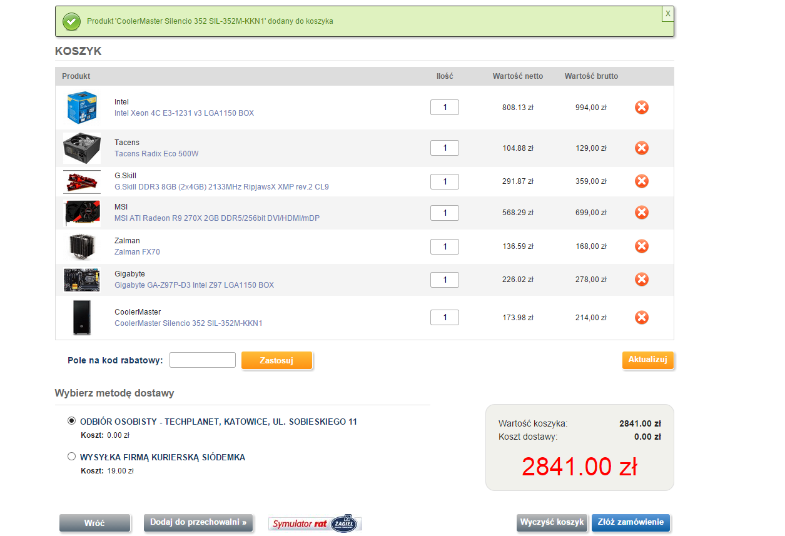Open Intel Xeon 4C E3-1231 v3 link
This screenshot has width=785, height=536.
click(184, 113)
